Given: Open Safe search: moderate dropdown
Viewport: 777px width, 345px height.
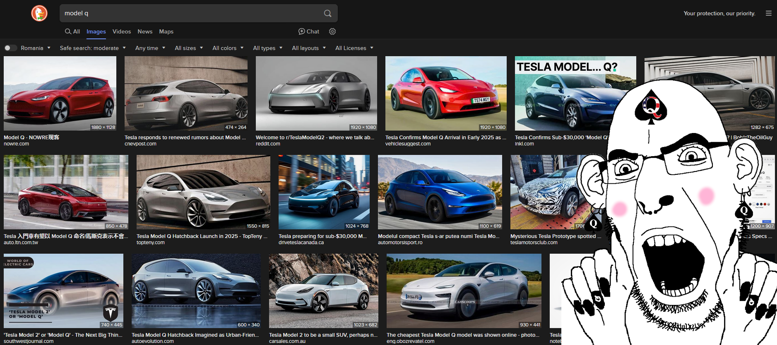Looking at the screenshot, I should [93, 48].
